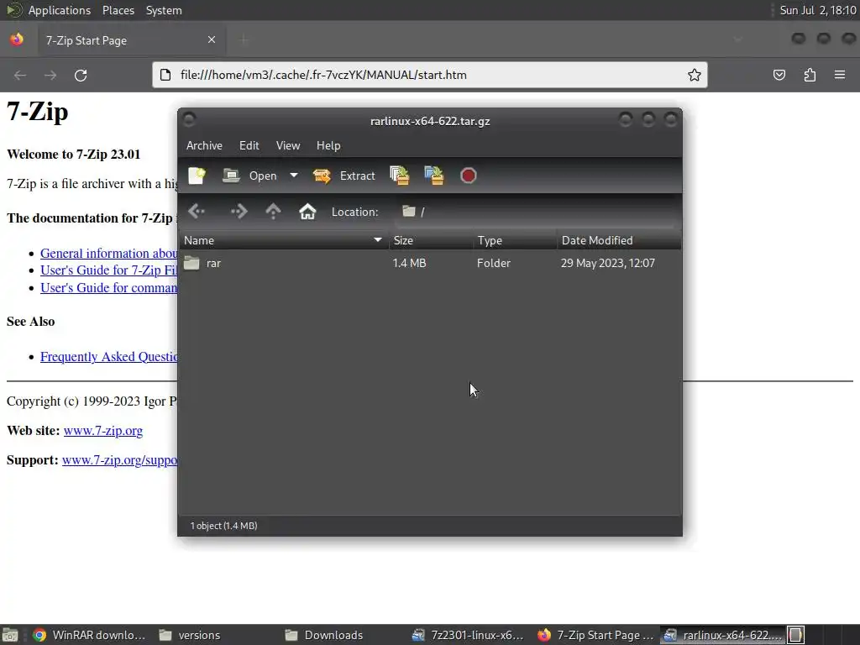Open the Places menu in top panel

point(118,10)
